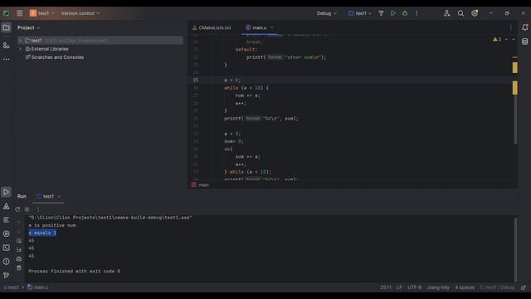Open the line separator LF widget

tap(399, 287)
